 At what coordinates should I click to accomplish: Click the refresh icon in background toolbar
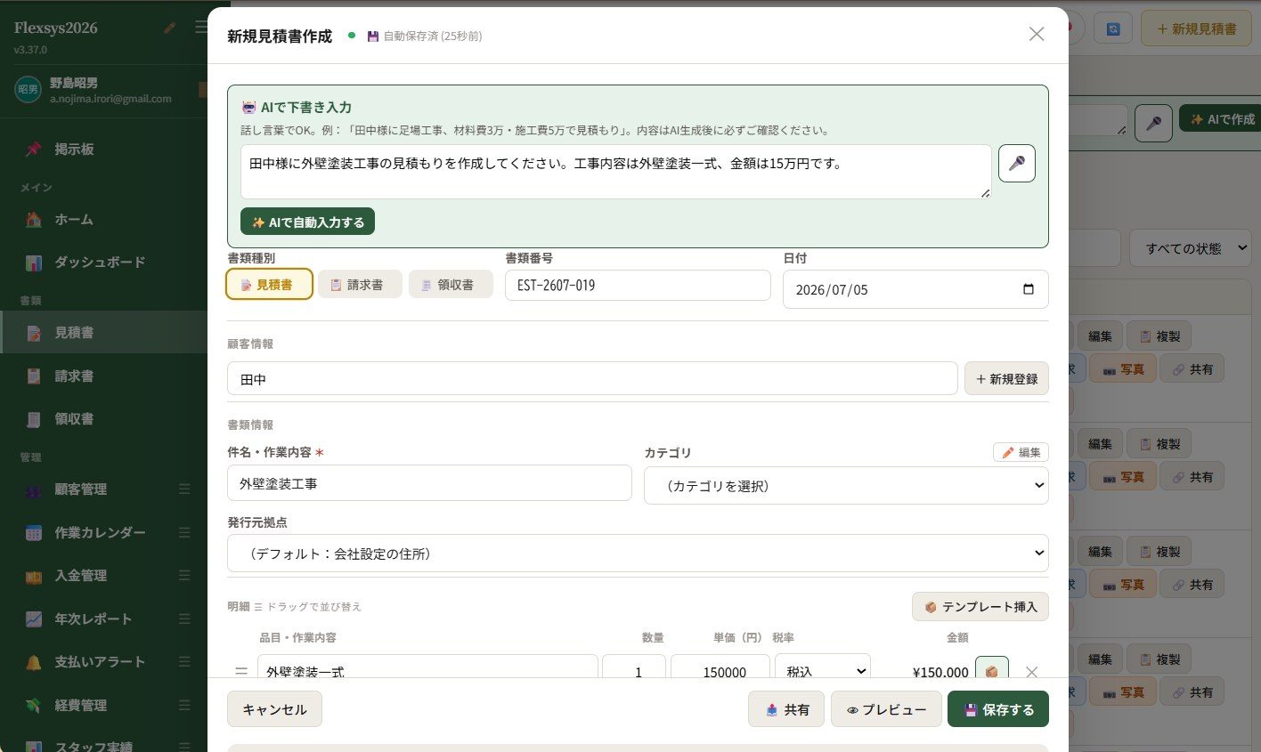(1113, 28)
